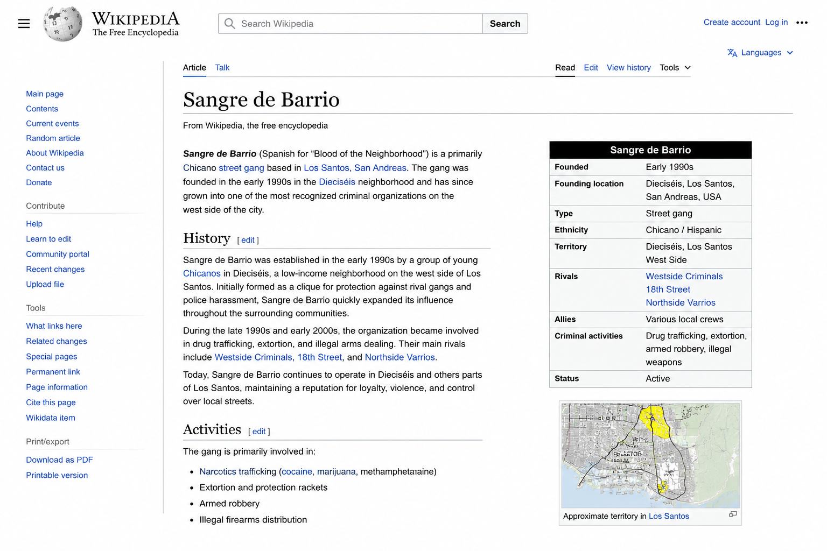Open Northside Varrios link in History paragraph

pos(400,357)
